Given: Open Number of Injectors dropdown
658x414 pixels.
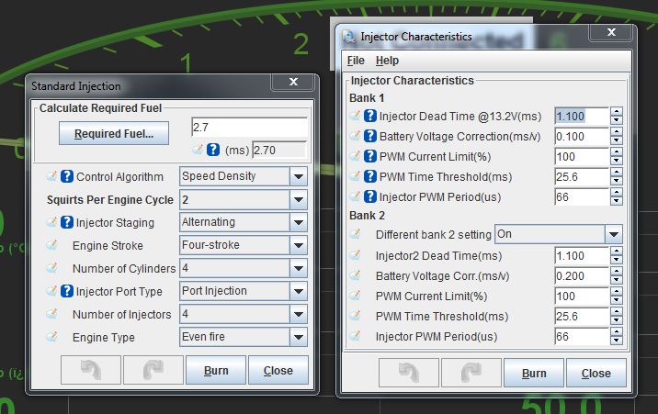Looking at the screenshot, I should point(299,314).
